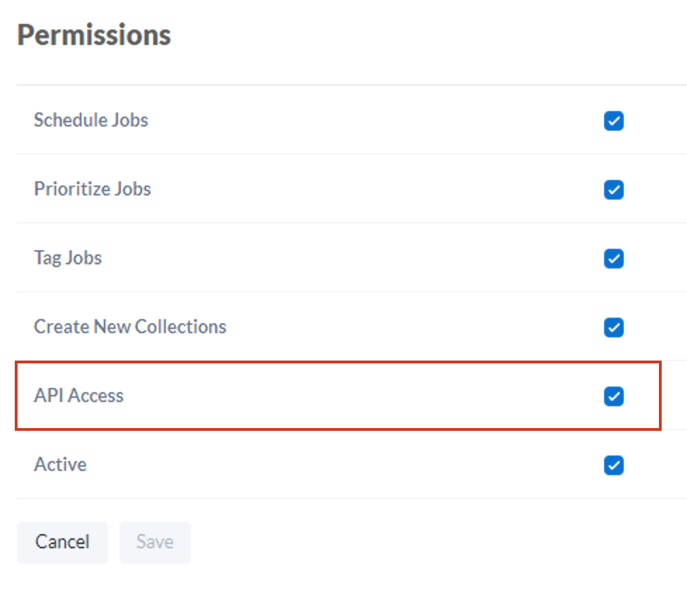
Task: Disable the Schedule Jobs permission
Action: point(613,121)
